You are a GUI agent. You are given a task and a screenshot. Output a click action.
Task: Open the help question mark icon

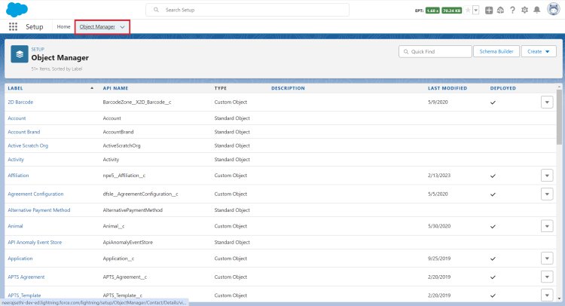point(513,11)
